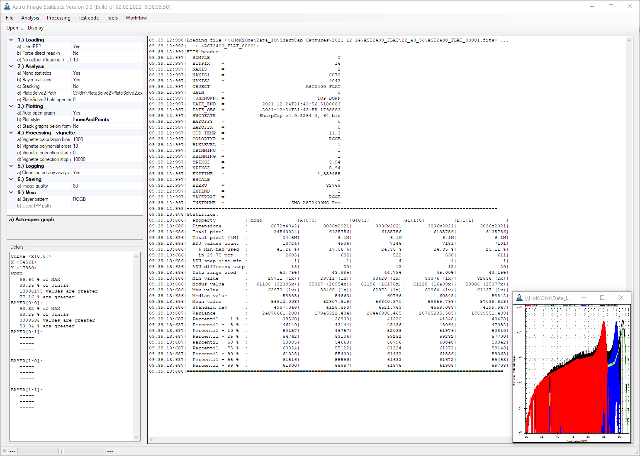Select the Stack graphs below form No value
This screenshot has height=456, width=640.
point(107,126)
